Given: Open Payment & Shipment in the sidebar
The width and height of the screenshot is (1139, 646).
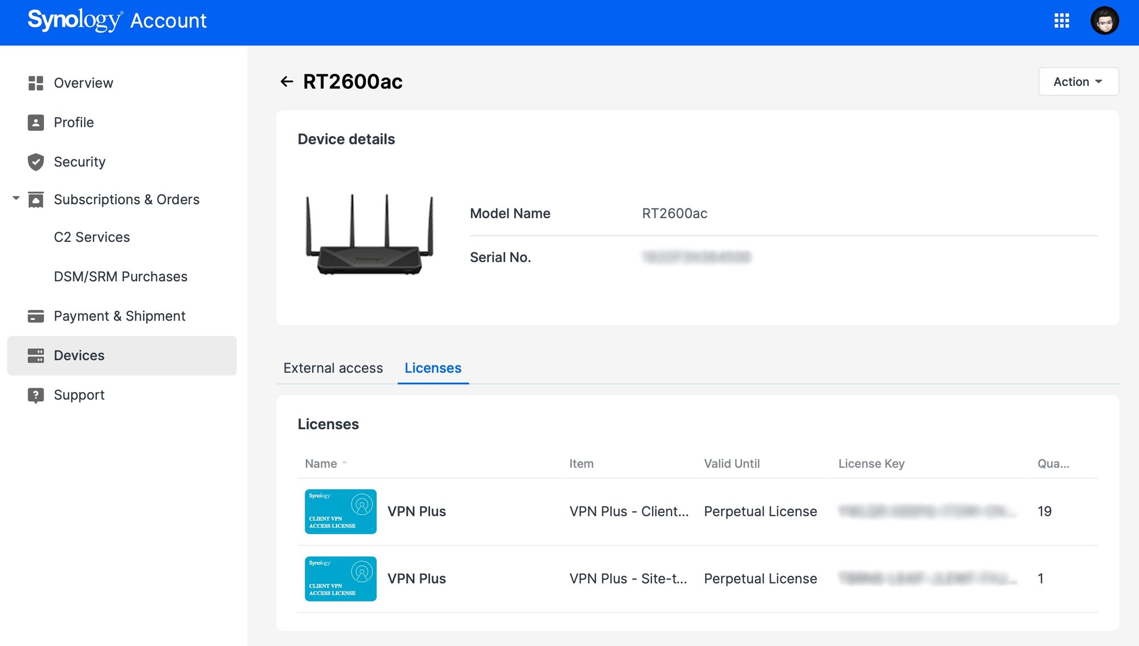Looking at the screenshot, I should coord(120,316).
